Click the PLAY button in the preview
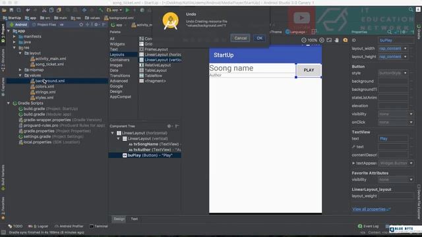The height and width of the screenshot is (237, 422). [x=309, y=70]
